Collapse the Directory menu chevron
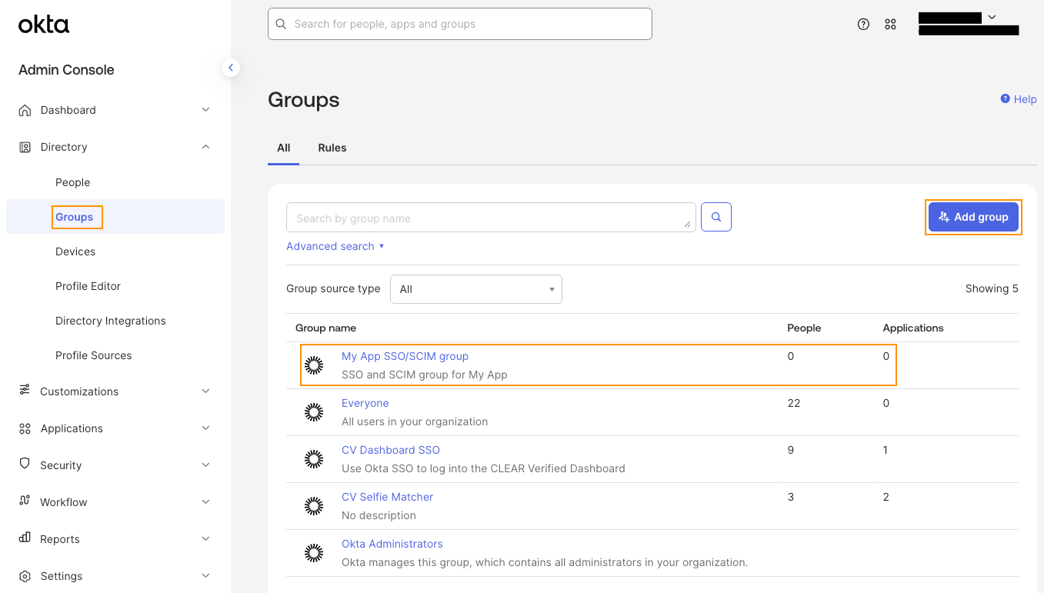 pos(205,147)
